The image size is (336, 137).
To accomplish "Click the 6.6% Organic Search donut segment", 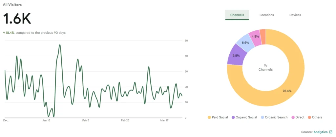I will point(246,43).
